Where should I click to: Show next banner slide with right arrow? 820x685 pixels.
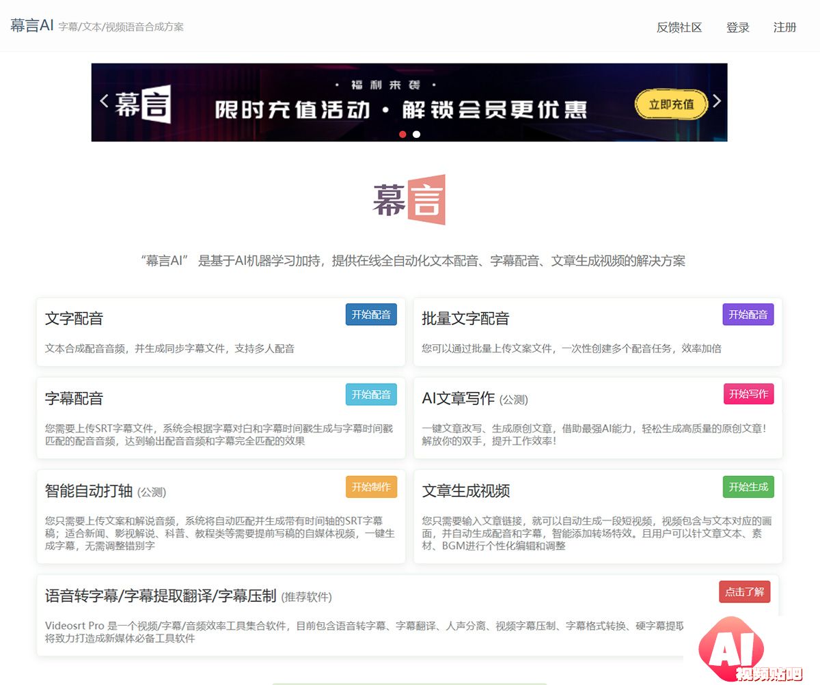(x=717, y=101)
